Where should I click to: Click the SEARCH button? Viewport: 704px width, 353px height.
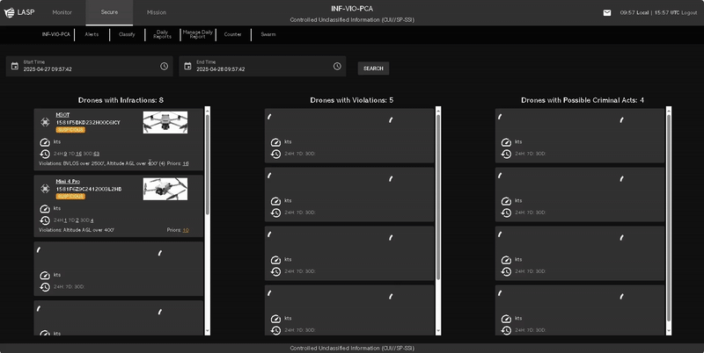[x=373, y=68]
